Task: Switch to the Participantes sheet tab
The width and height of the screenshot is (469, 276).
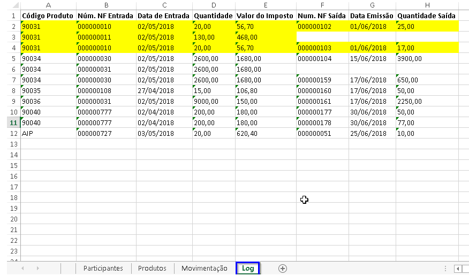Action: 103,269
